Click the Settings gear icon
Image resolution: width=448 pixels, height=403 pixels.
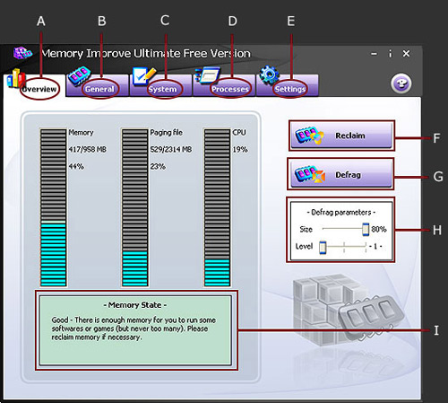pos(269,74)
